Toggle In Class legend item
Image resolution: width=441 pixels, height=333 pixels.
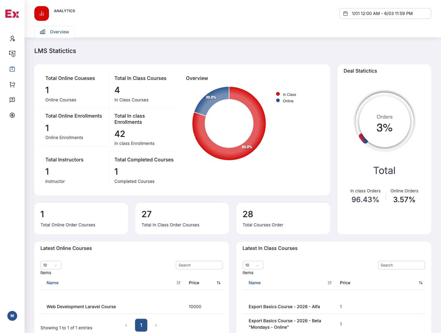(286, 94)
